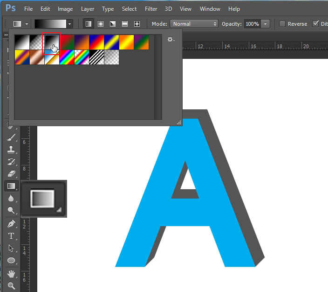Select the Brush tool
328x292 pixels.
coord(11,138)
